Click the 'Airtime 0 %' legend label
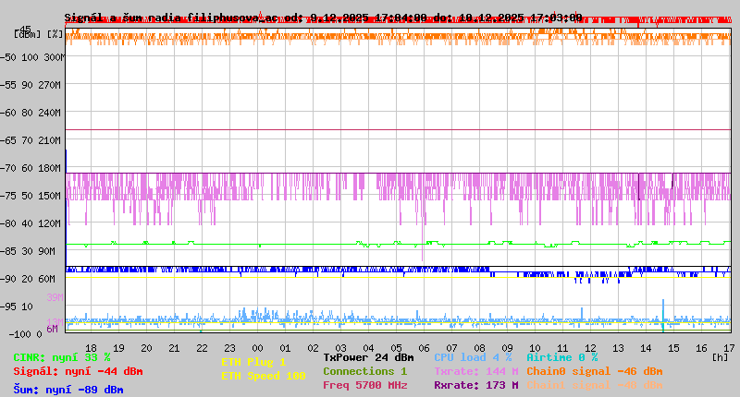Viewport: 740px width, 397px height. click(562, 357)
